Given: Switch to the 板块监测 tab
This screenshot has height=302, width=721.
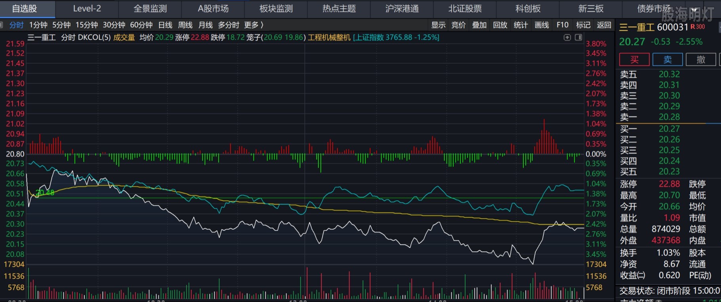Looking at the screenshot, I should [x=276, y=9].
